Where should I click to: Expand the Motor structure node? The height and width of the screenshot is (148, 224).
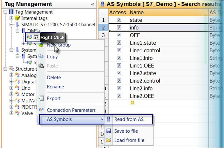[11, 94]
